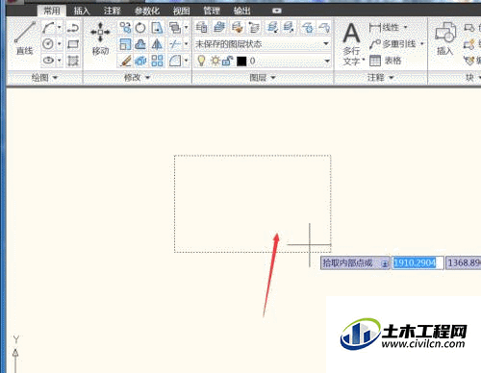Activate the Stretch tool
The image size is (481, 373).
pyautogui.click(x=157, y=28)
